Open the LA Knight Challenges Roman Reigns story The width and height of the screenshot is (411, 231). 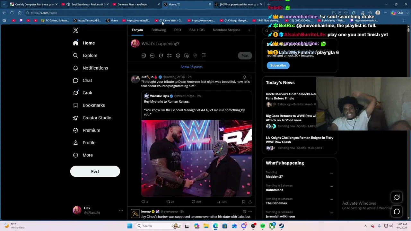pyautogui.click(x=300, y=140)
